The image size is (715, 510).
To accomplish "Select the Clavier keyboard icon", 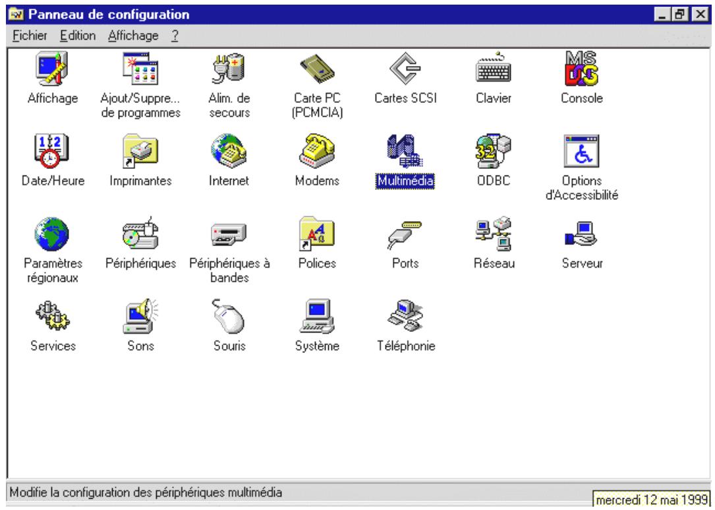I will click(x=494, y=69).
